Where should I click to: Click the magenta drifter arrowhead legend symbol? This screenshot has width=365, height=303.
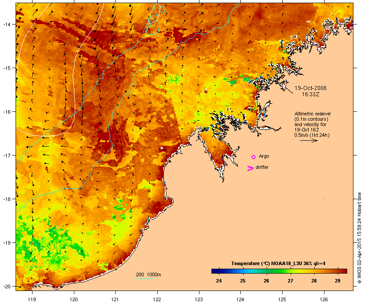coord(251,168)
